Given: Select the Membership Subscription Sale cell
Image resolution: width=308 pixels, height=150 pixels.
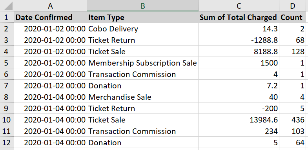Looking at the screenshot, I should (142, 63).
